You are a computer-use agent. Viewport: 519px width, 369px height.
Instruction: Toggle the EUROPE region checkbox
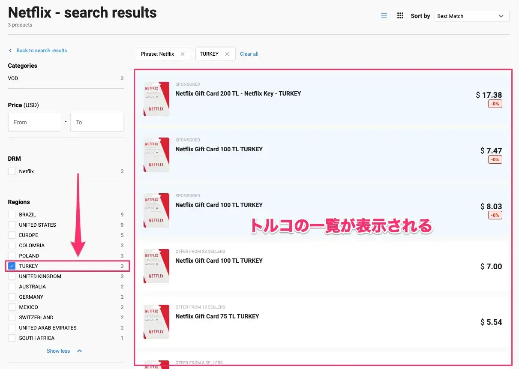(x=12, y=235)
